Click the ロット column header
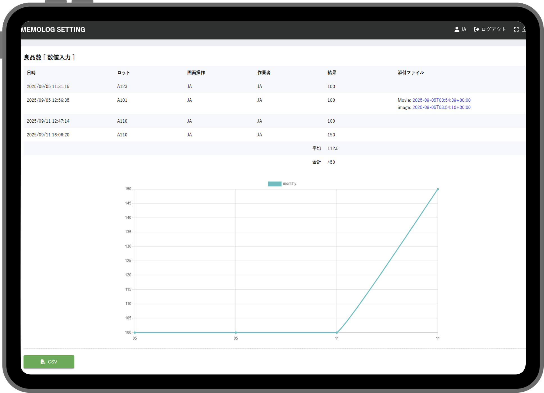Viewport: 544px width, 393px height. (x=123, y=73)
